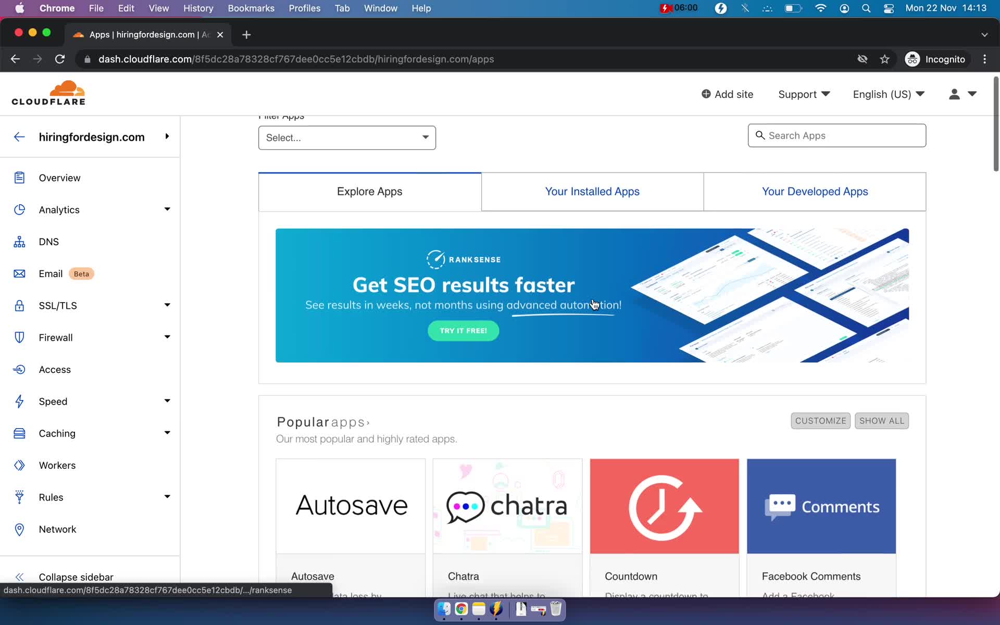
Task: Switch to Your Installed Apps tab
Action: 592,192
